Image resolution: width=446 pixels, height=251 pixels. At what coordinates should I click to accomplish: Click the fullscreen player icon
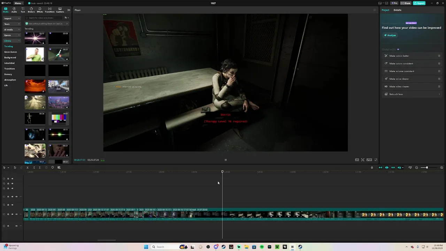376,160
